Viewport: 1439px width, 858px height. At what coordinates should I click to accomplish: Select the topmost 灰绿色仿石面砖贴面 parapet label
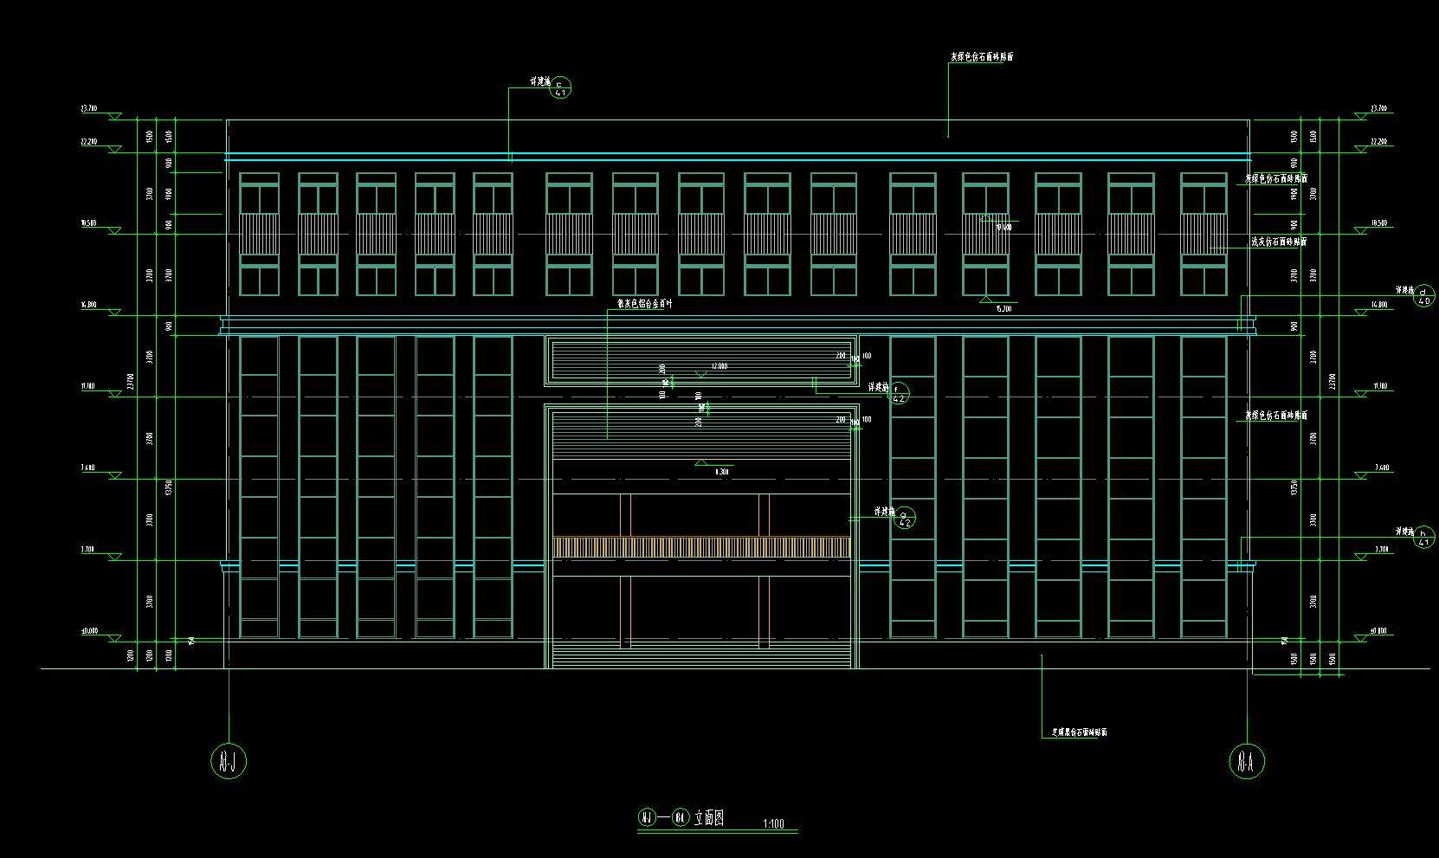pyautogui.click(x=982, y=57)
